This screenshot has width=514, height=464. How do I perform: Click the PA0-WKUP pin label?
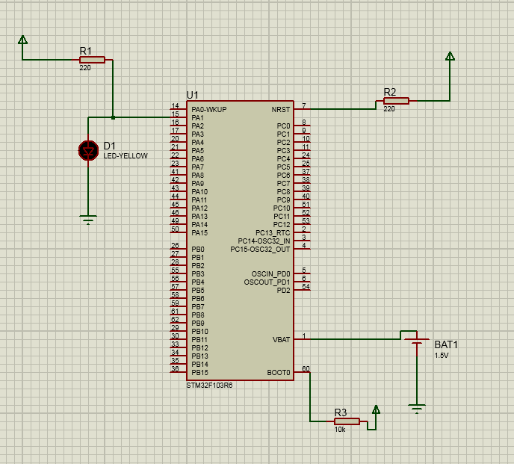(209, 110)
